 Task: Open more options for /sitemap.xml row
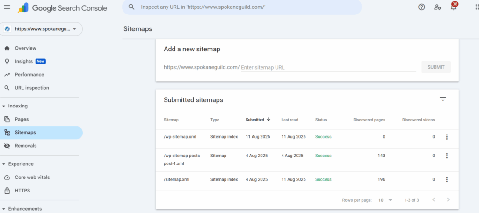click(447, 179)
